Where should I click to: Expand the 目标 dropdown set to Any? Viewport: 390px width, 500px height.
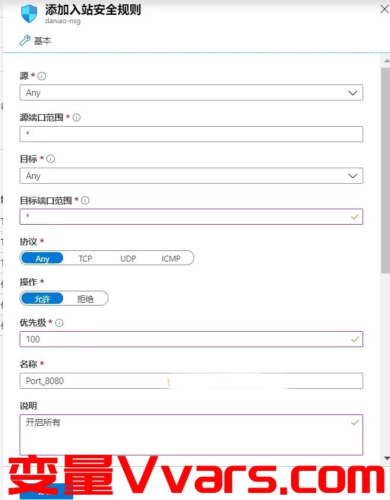pos(191,176)
